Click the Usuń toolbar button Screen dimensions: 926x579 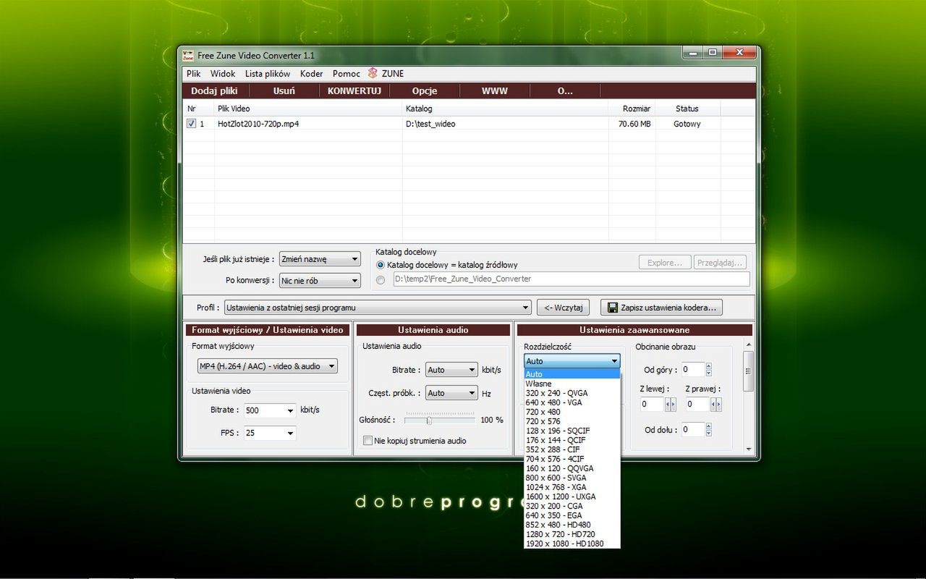pos(284,91)
